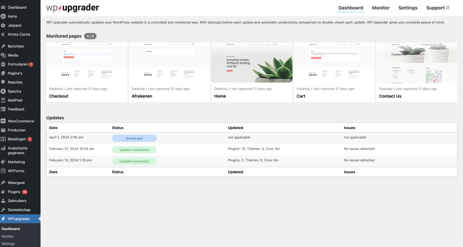Click the WooCommerce icon in sidebar
463x247 pixels.
coord(3,121)
